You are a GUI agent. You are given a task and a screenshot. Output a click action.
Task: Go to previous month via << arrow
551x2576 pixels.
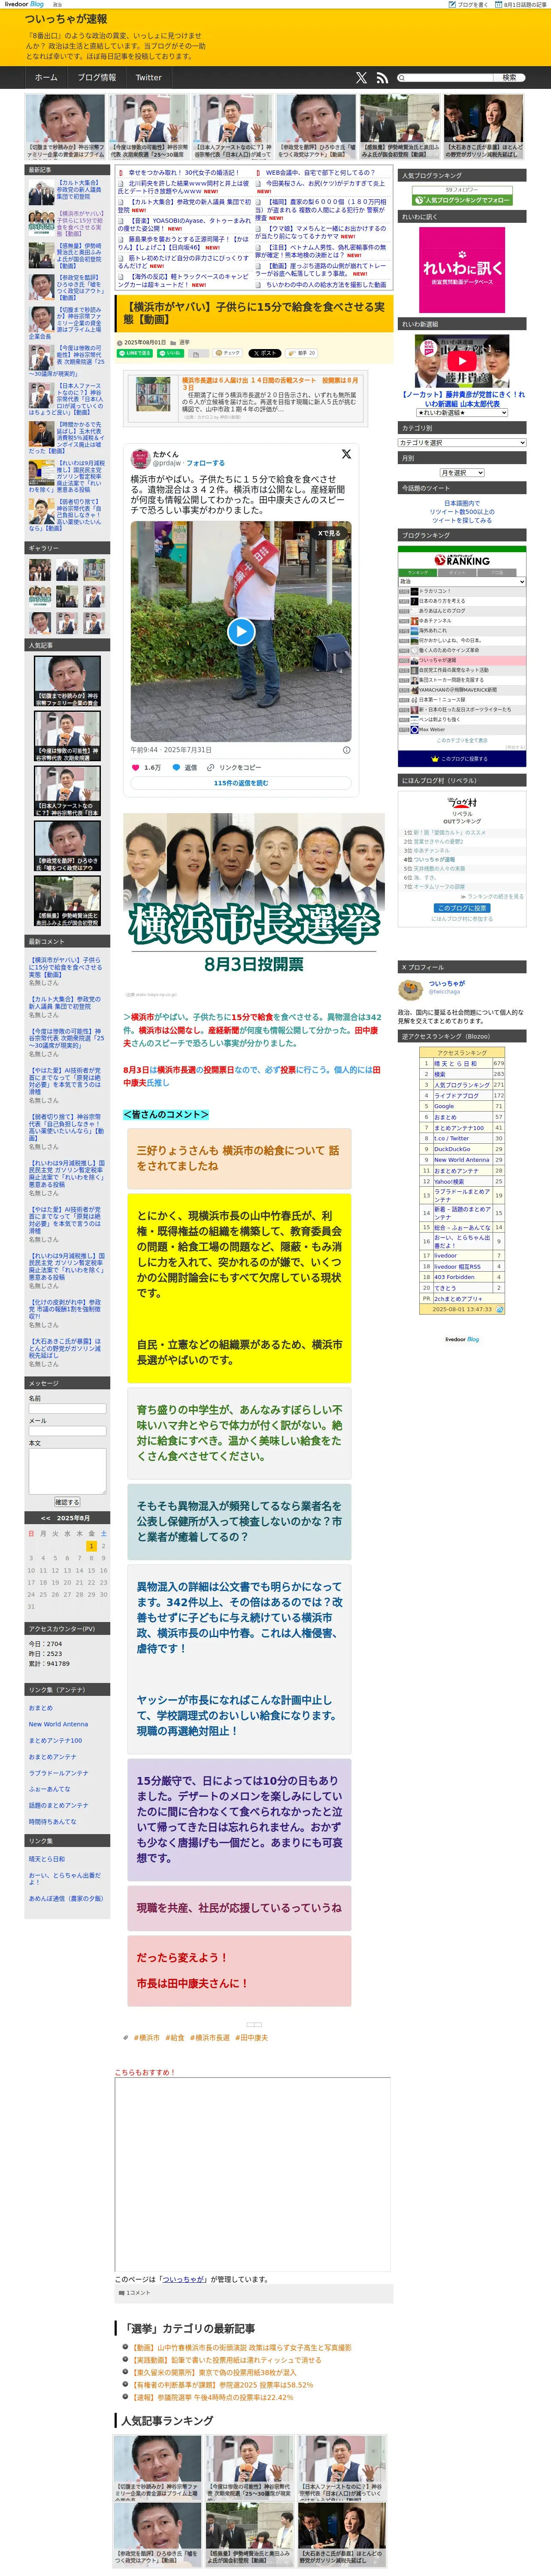click(45, 1518)
